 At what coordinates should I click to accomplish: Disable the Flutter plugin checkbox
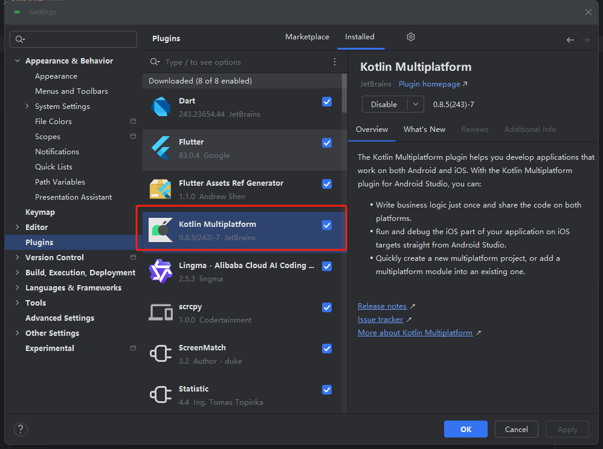[327, 143]
